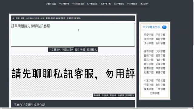Click the 重新輸入 reset button

(x=92, y=50)
